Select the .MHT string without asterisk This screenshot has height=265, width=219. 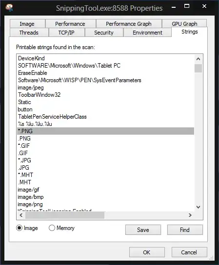106,182
